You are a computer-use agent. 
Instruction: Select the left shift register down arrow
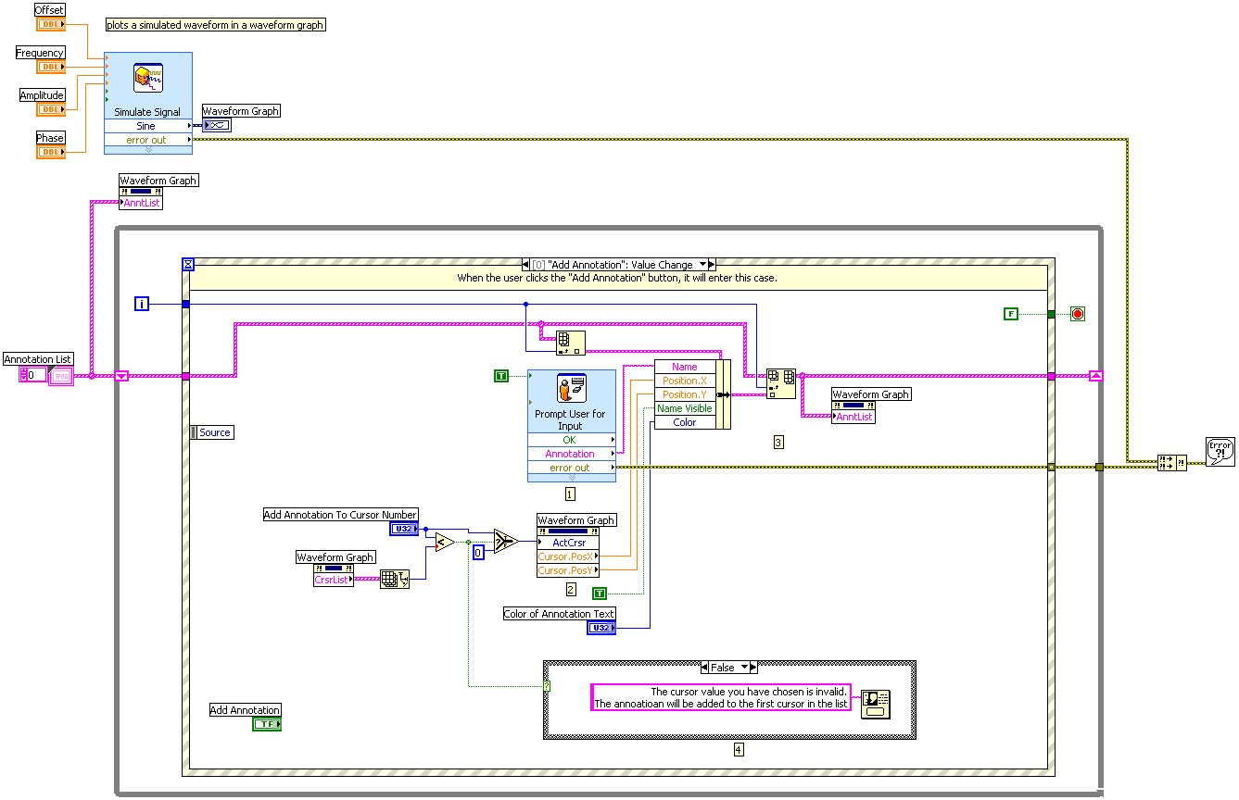coord(121,376)
